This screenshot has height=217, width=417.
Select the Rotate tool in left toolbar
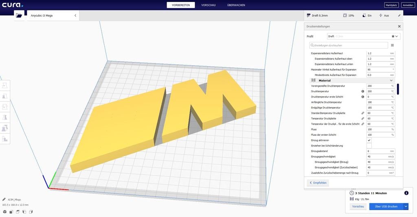tap(5, 107)
